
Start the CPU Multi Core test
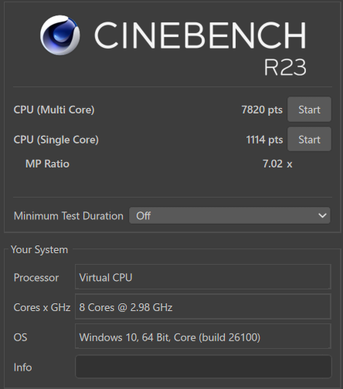(x=309, y=110)
